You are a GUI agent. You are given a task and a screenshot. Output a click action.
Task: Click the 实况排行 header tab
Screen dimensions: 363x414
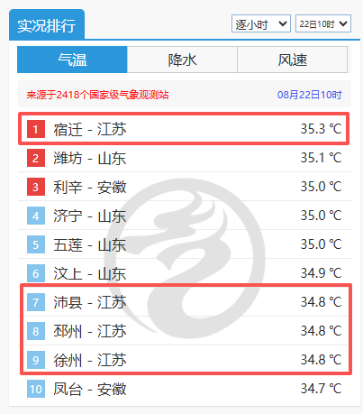[x=47, y=24]
